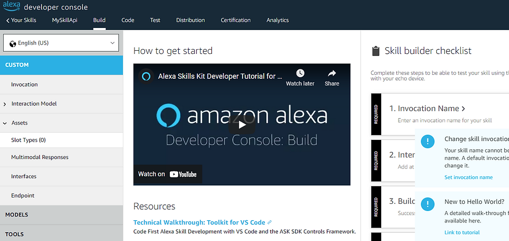Screen dimensions: 509x241
Task: Click the clipboard icon by Skill builder checklist
Action: 376,51
